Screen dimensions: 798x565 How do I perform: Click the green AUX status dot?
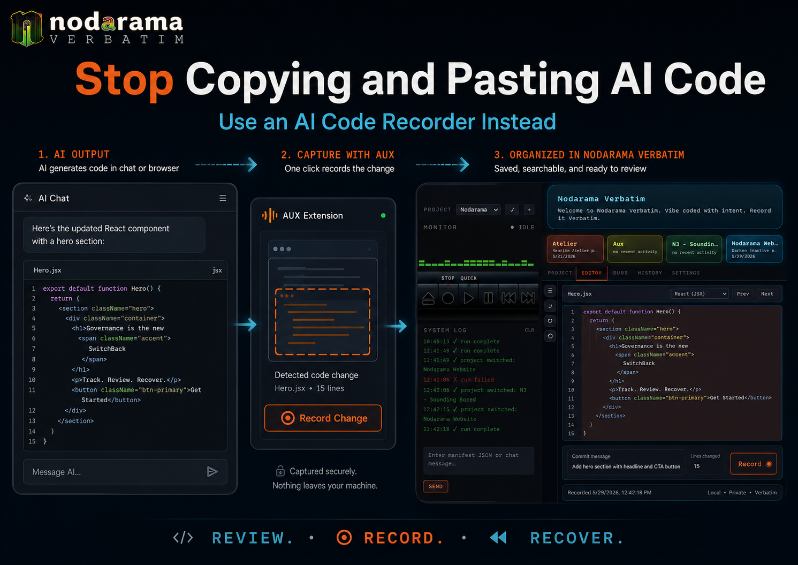[383, 215]
